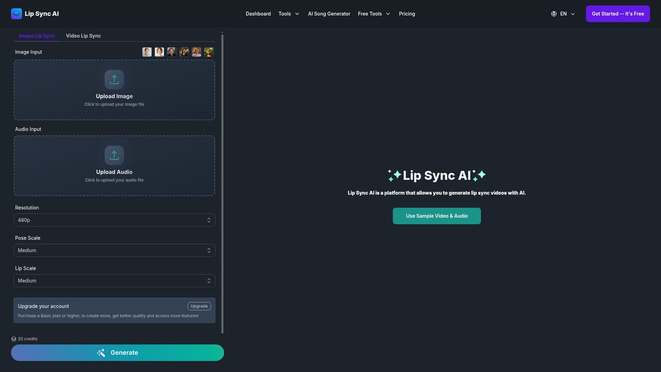Click the globe language icon

[x=554, y=14]
